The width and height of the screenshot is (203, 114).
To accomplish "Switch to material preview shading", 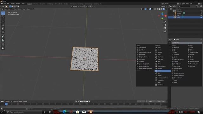I will (162, 9).
